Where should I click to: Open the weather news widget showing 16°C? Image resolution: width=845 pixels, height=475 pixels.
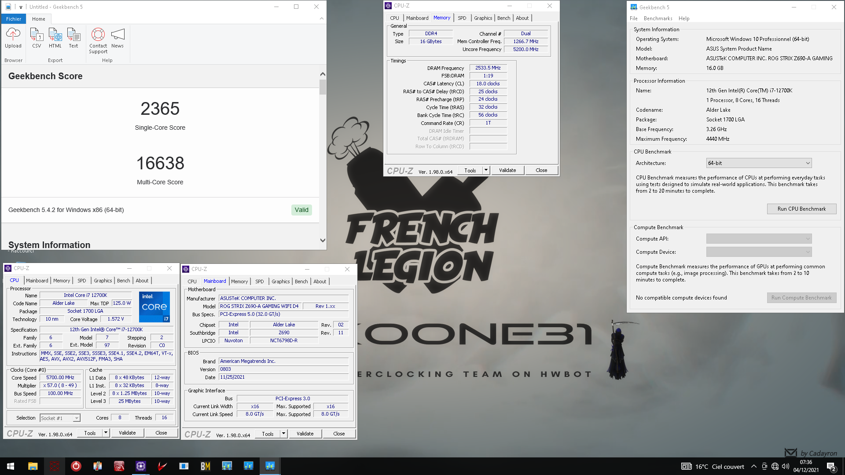(713, 467)
